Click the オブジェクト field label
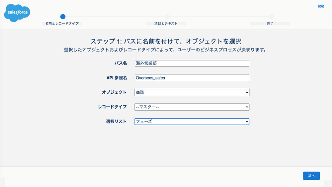Screen dimensions: 332x187 point(114,92)
